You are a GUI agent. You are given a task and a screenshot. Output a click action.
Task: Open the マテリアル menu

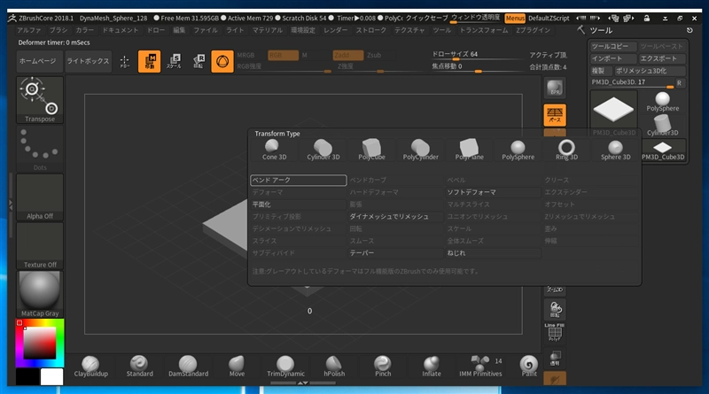(x=268, y=30)
